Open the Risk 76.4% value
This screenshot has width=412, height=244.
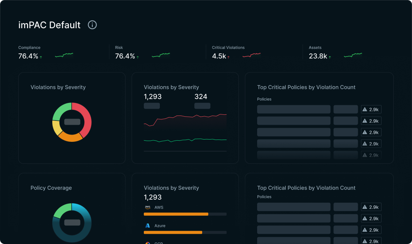[x=125, y=56]
